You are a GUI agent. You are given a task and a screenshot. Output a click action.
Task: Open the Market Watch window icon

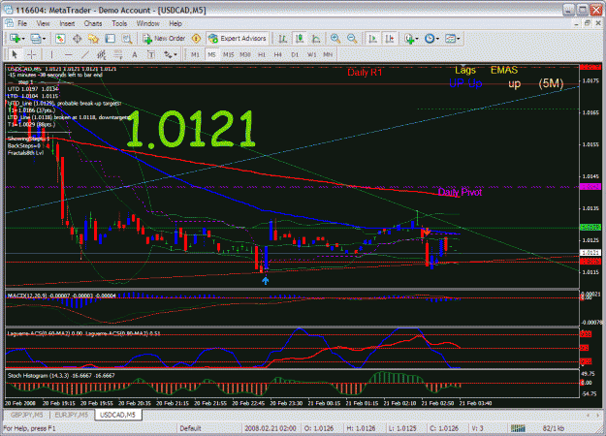coord(60,39)
